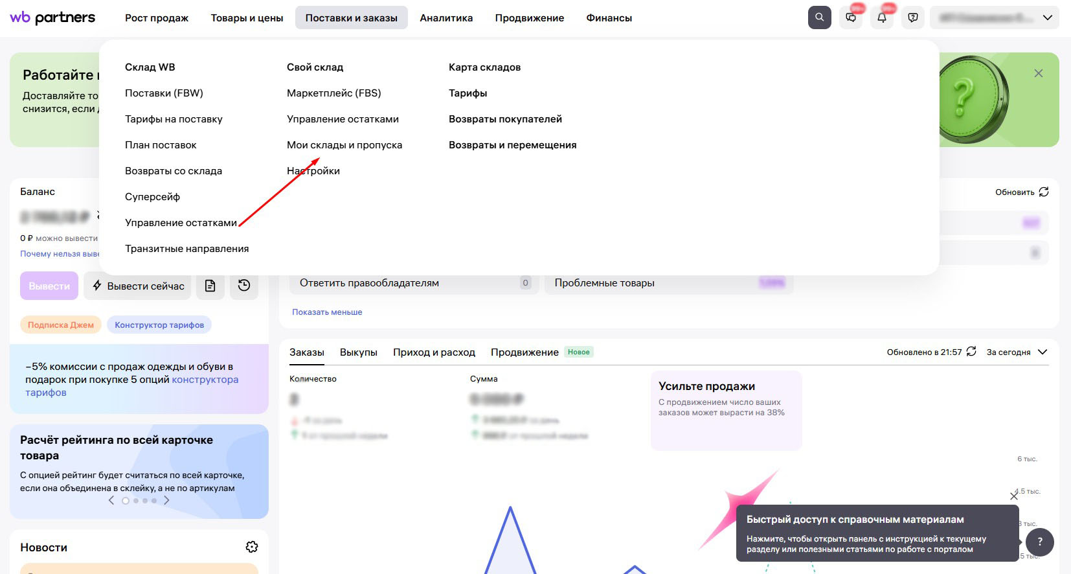Select Суперсейф entry
Screen dimensions: 1071x574
tap(152, 197)
